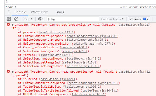The width and height of the screenshot is (156, 96).
Task: Open the DevTools drawer three-dot menu
Action: coord(9,12)
